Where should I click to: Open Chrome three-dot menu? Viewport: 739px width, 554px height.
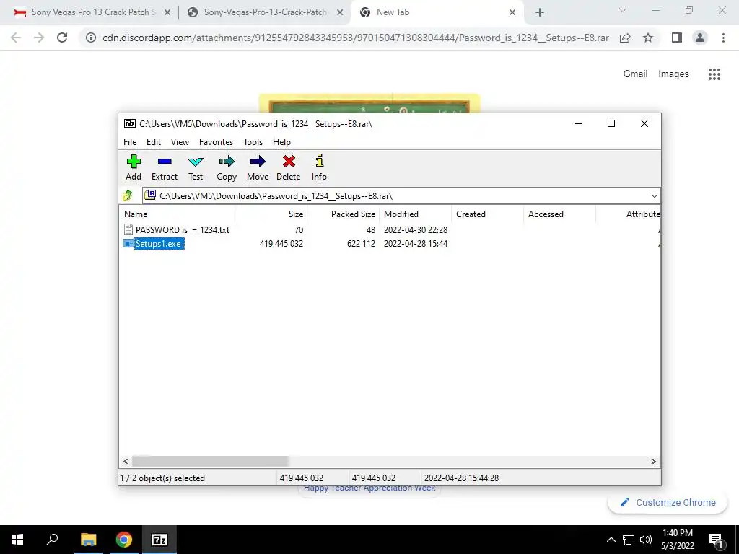point(723,38)
